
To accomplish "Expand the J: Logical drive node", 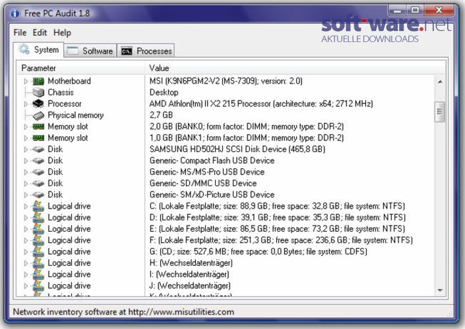I will pyautogui.click(x=26, y=286).
